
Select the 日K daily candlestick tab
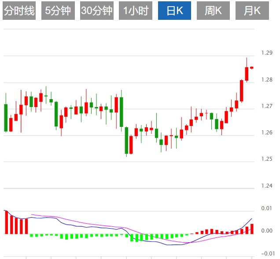pos(174,11)
